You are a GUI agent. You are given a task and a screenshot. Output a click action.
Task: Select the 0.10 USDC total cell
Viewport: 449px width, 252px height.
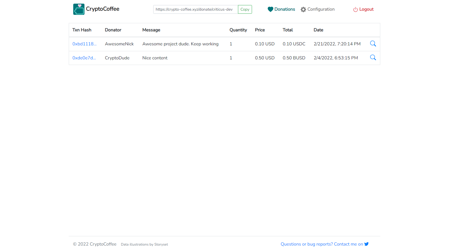[294, 44]
